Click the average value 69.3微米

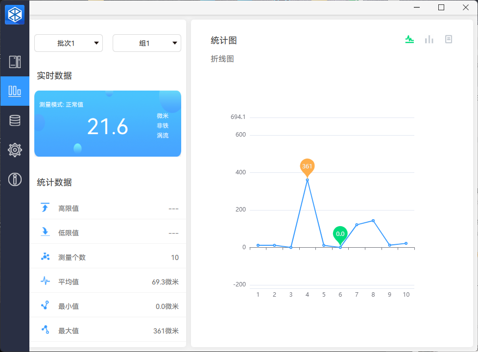[x=165, y=282]
